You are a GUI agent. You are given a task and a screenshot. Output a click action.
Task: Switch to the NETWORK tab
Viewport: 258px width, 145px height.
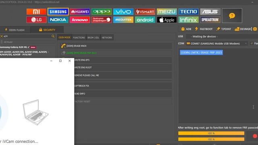107,37
